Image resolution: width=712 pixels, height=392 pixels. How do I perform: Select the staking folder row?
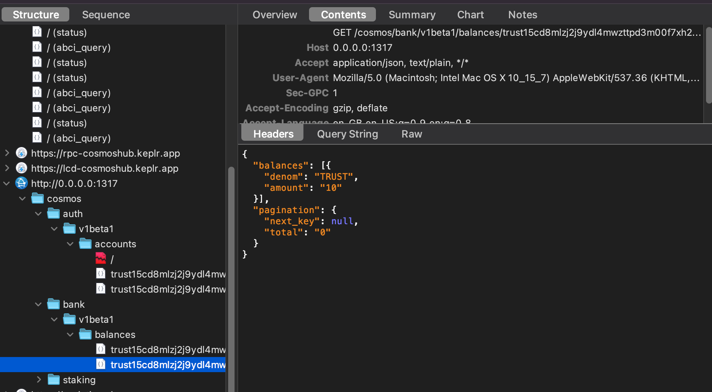click(113, 380)
